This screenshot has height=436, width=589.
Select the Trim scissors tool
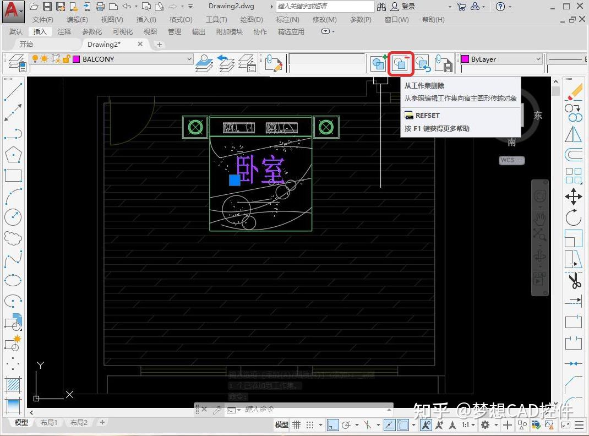pos(574,281)
